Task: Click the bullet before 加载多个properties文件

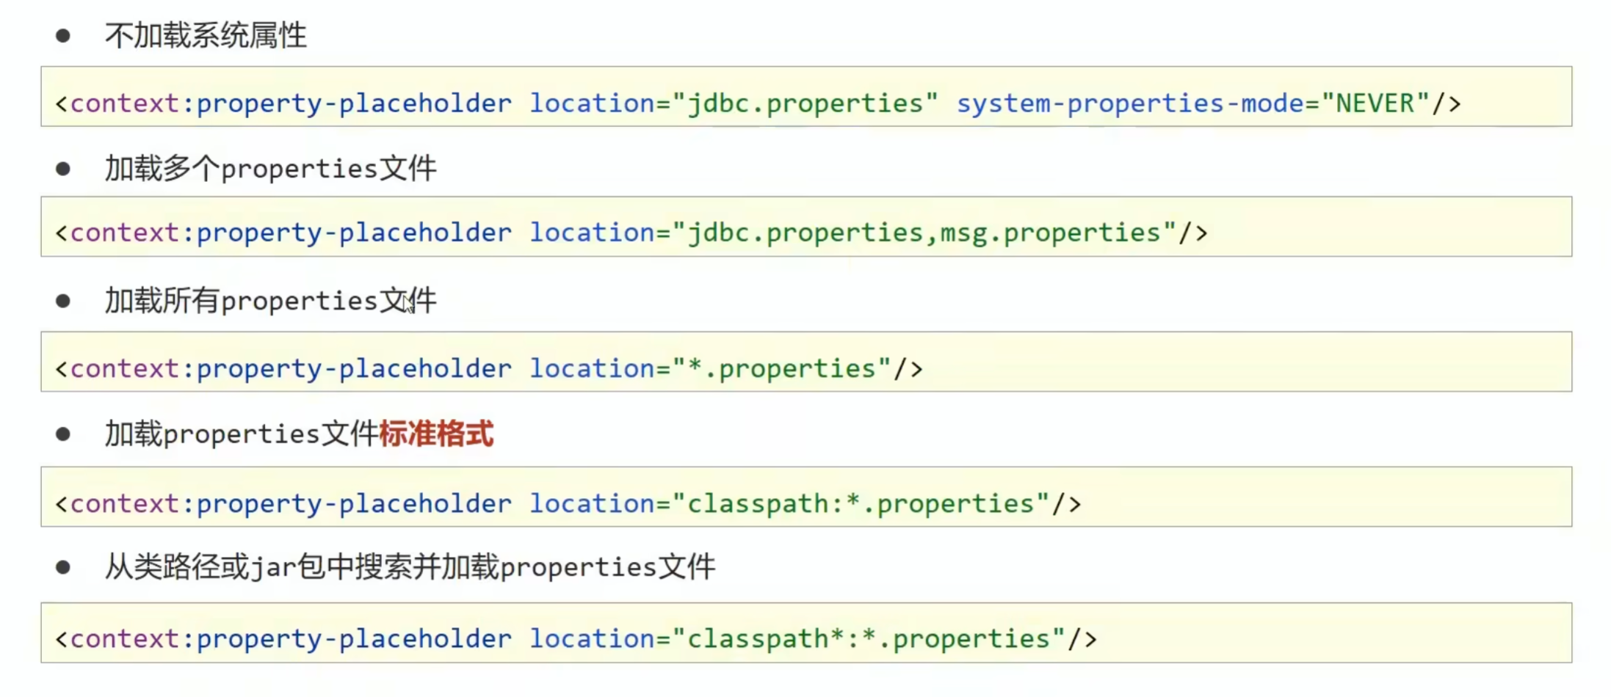Action: (x=63, y=169)
